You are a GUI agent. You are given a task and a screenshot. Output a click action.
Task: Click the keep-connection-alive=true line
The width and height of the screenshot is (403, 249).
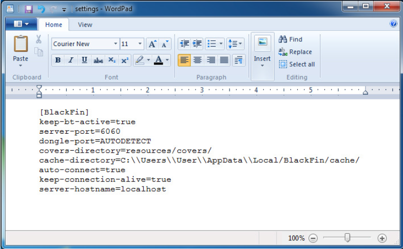[x=105, y=179]
